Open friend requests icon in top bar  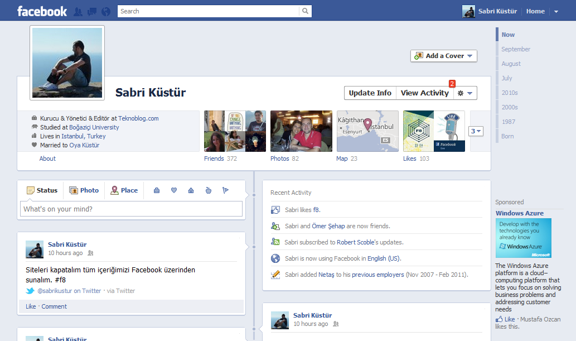(78, 12)
